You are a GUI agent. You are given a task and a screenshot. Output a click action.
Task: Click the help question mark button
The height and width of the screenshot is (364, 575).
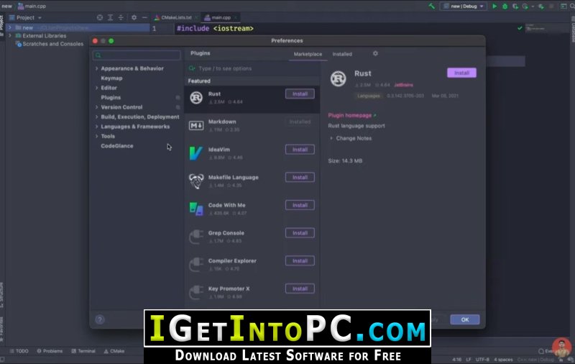100,319
